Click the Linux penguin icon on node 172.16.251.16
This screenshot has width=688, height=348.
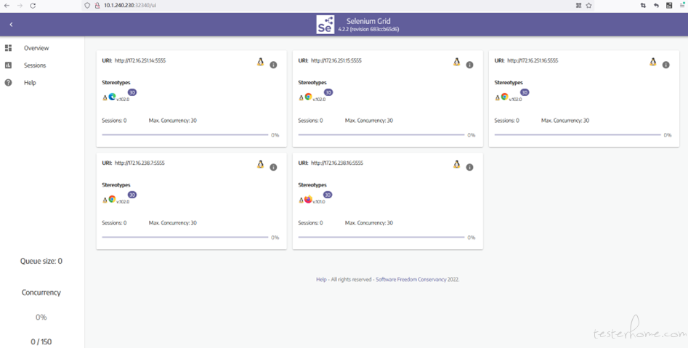[653, 62]
